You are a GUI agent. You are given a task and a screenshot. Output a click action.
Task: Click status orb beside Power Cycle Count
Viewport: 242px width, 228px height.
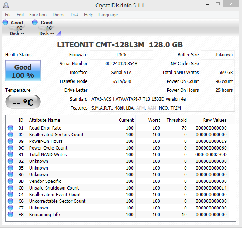click(x=10, y=148)
